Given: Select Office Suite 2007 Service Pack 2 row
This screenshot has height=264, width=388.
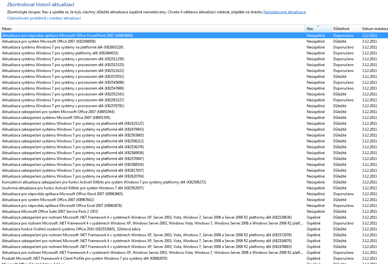Looking at the screenshot, I should 194,212.
